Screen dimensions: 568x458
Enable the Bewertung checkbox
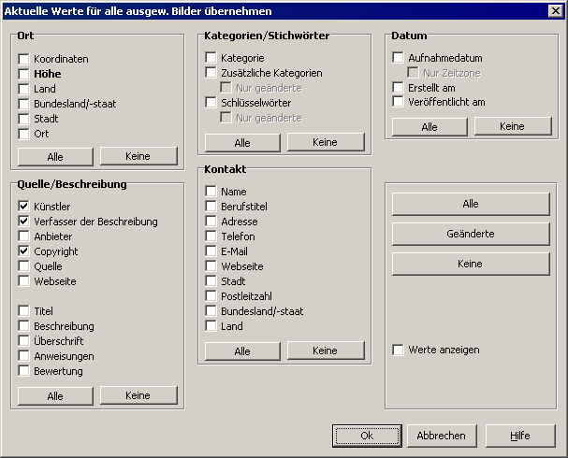(24, 371)
